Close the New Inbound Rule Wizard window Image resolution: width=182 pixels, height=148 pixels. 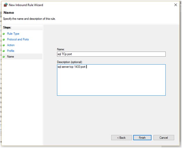[176, 5]
